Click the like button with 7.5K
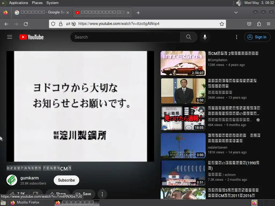275x206 pixels. click(x=17, y=194)
